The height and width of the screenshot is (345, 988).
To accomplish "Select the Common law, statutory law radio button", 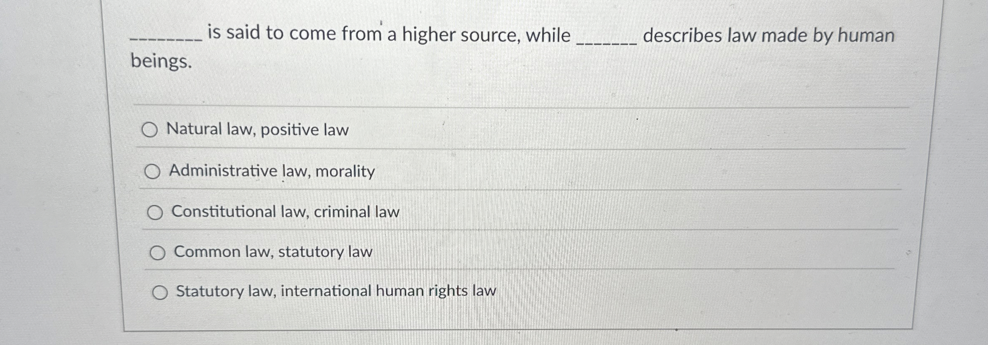I will (158, 252).
